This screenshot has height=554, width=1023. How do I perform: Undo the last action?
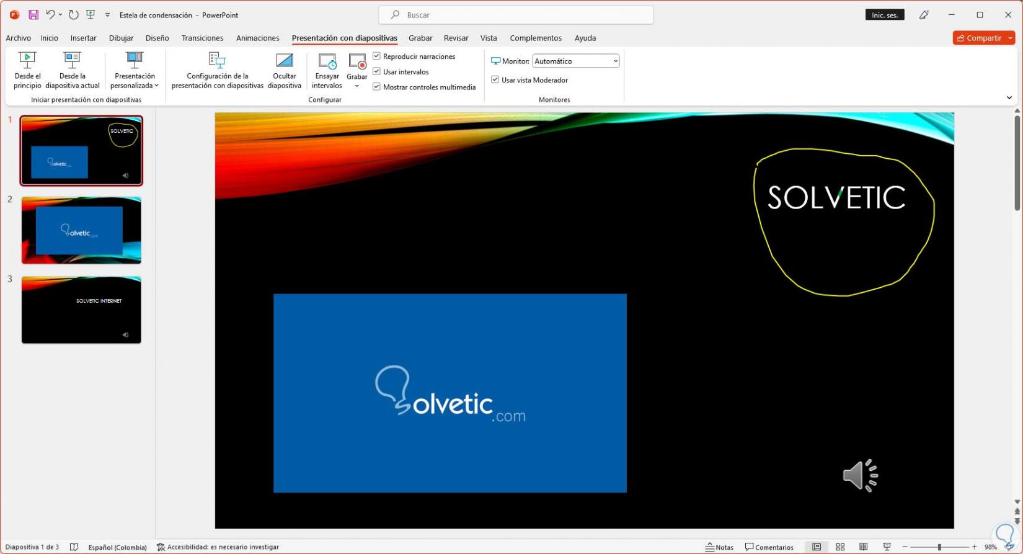point(50,15)
